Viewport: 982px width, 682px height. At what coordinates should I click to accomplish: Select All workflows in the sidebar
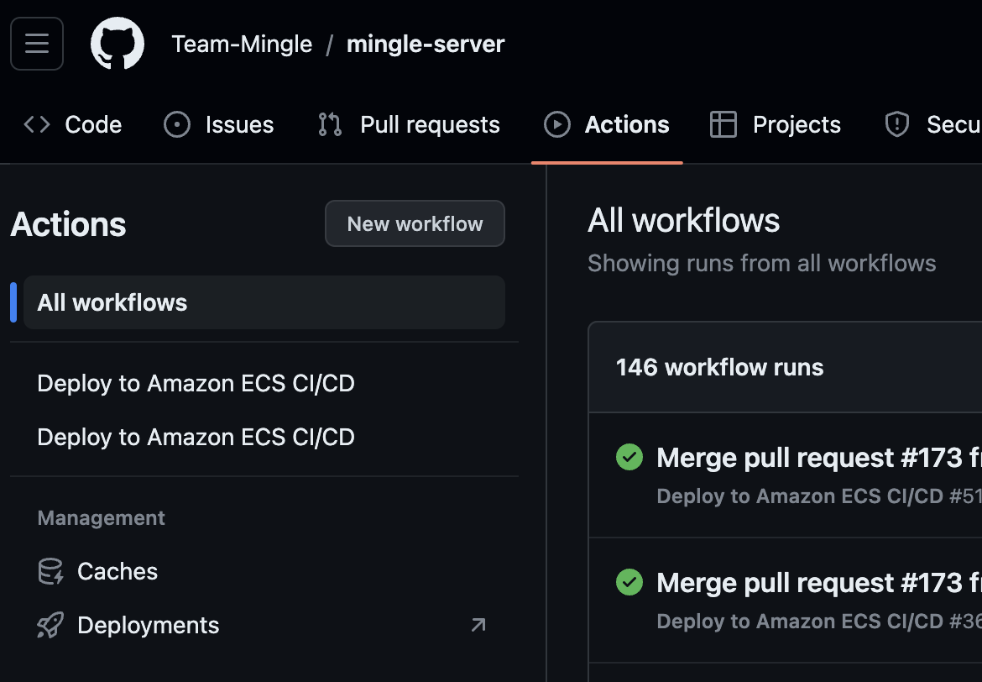click(x=112, y=302)
